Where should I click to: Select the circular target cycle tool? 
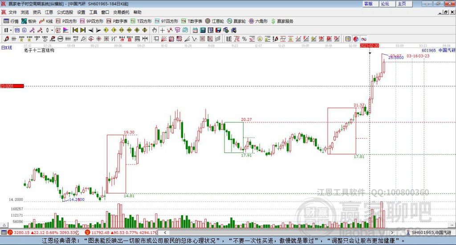click(x=91, y=39)
